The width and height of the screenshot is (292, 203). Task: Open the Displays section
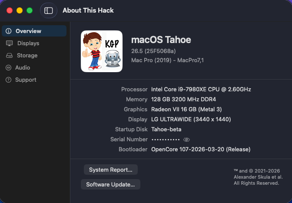34,43
